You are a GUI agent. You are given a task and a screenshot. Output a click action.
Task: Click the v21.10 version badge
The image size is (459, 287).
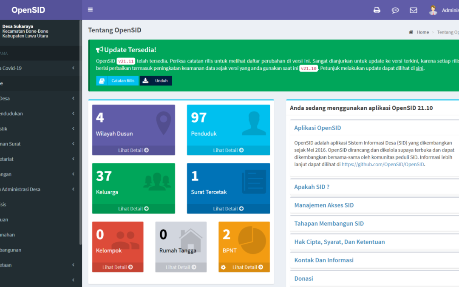click(309, 68)
